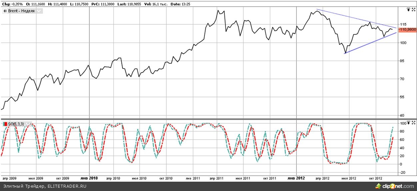Select the SO(5,3,3) indicator label
The height and width of the screenshot is (191, 417).
point(16,124)
